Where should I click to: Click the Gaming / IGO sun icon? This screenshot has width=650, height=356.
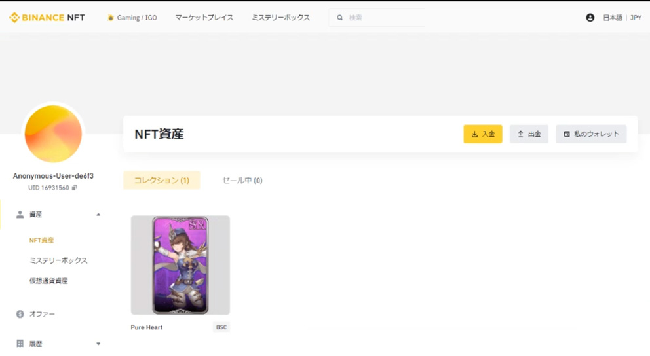click(110, 18)
